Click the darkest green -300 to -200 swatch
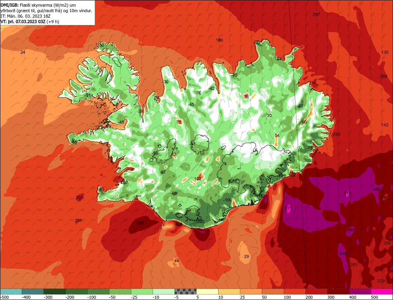The height and width of the screenshot is (300, 393). [54, 291]
